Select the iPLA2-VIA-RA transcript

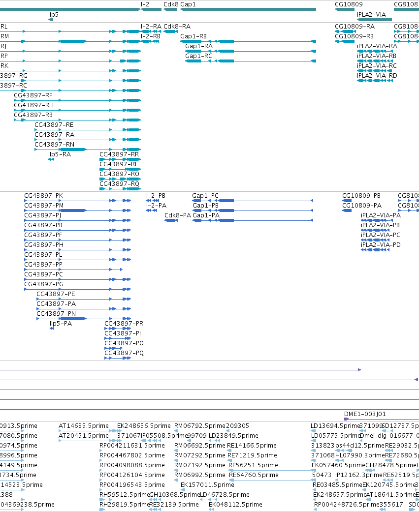[375, 51]
